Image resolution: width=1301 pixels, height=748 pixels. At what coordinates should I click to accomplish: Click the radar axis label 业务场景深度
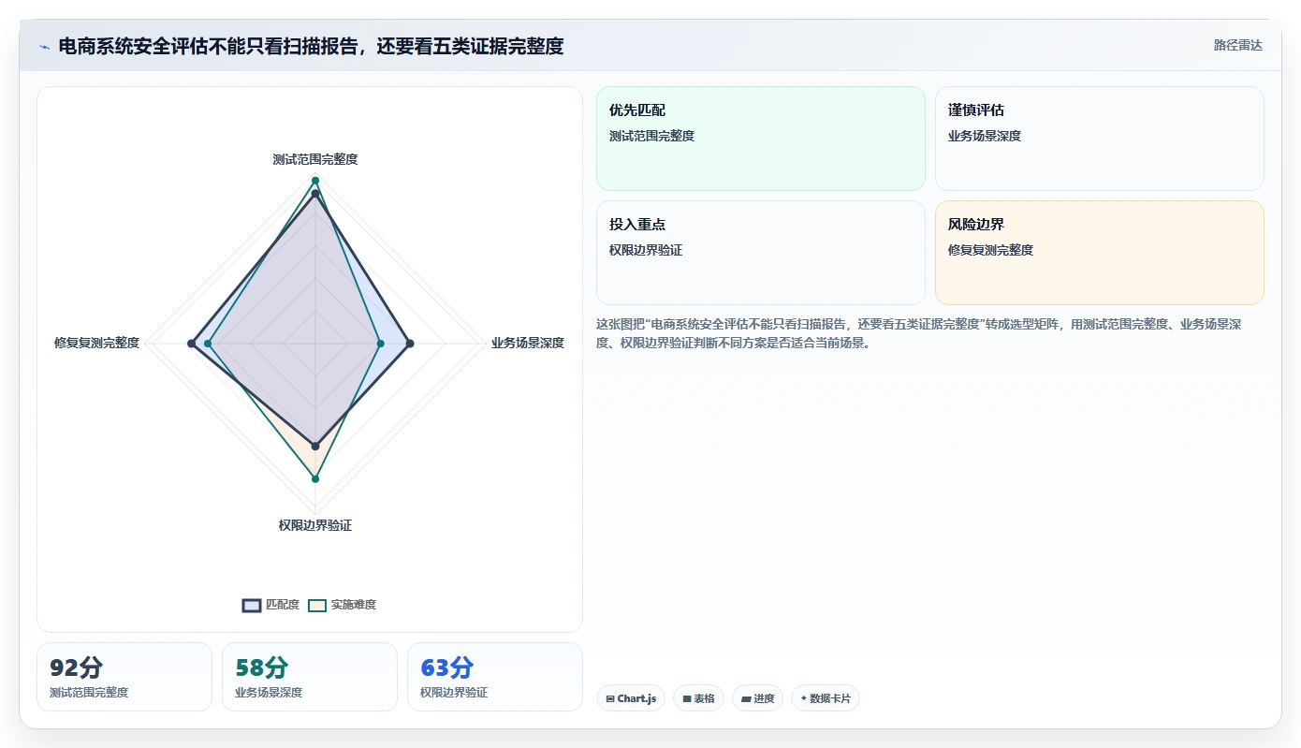tap(528, 343)
